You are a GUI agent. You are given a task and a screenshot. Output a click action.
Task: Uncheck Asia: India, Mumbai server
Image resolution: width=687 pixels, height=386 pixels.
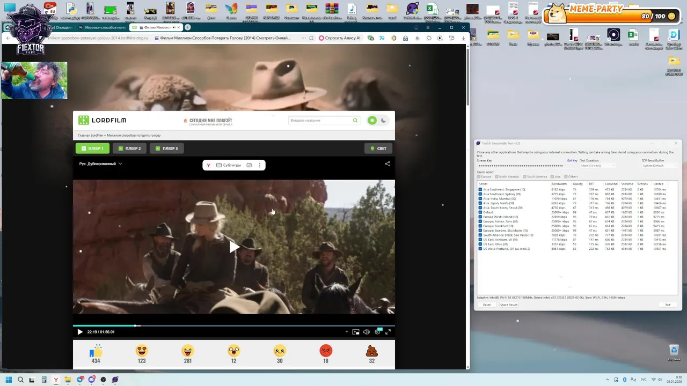coord(480,199)
